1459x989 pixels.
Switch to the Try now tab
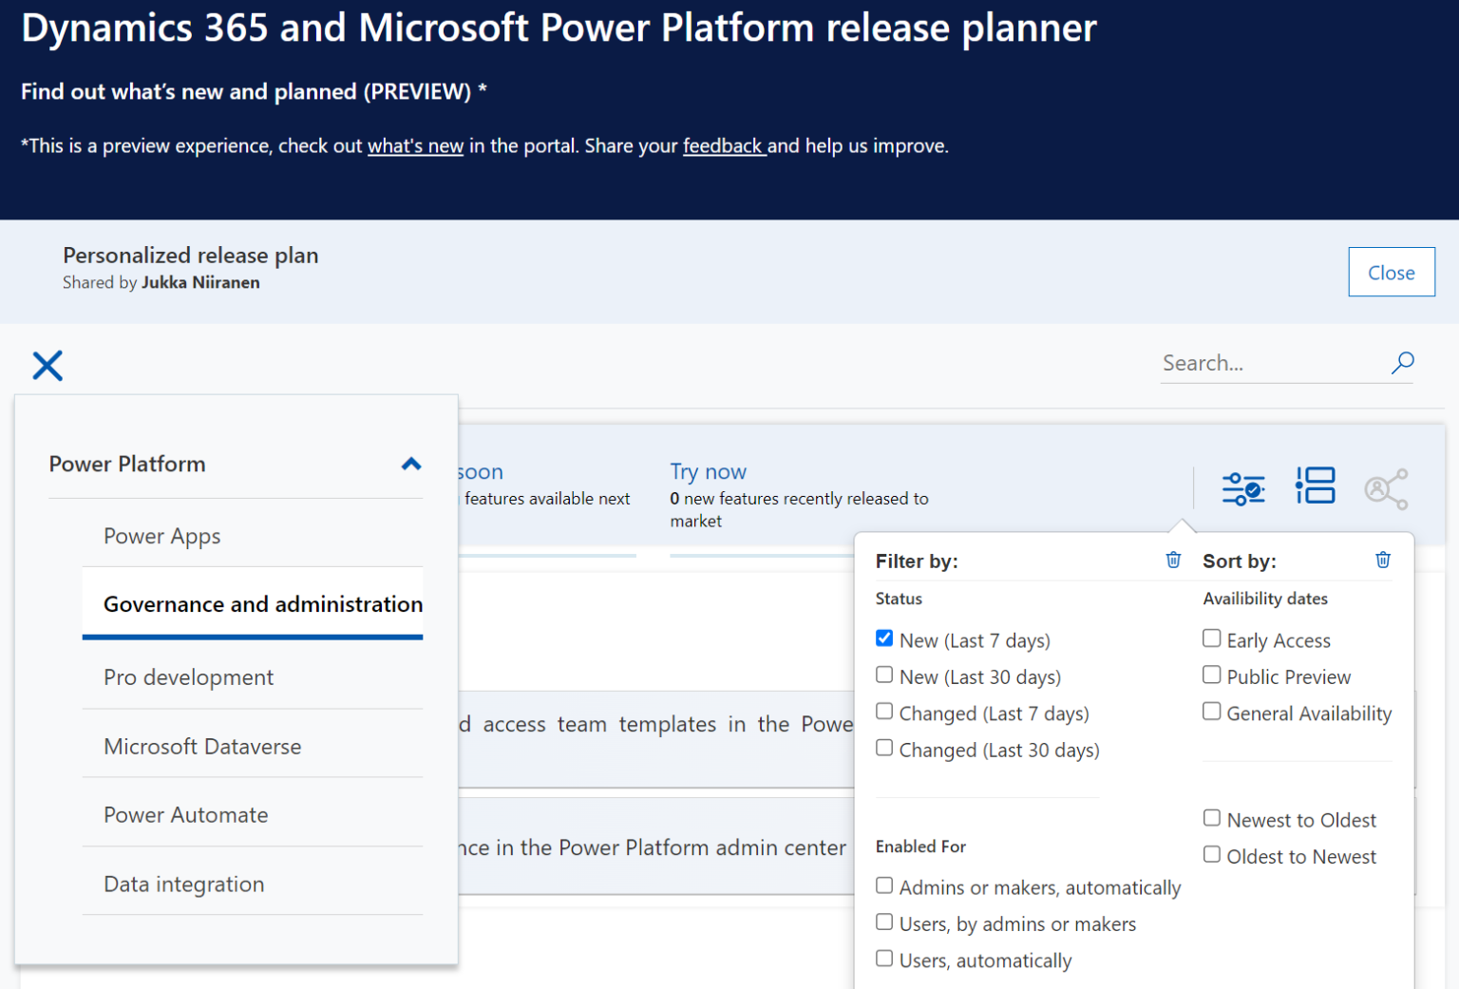708,471
